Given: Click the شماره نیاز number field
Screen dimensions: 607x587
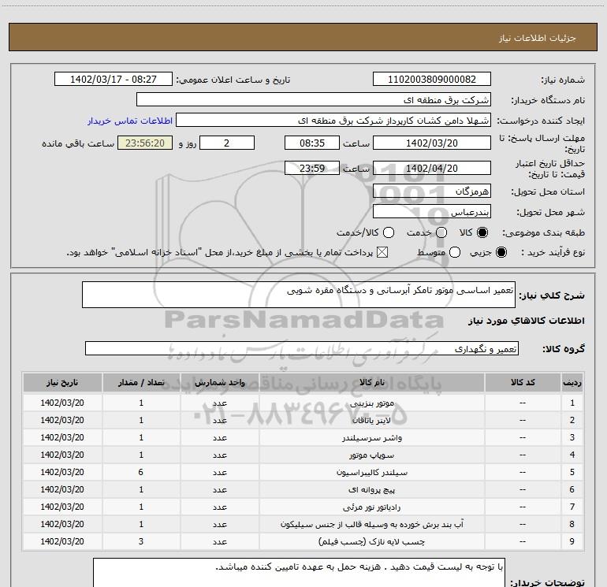Looking at the screenshot, I should (x=431, y=80).
